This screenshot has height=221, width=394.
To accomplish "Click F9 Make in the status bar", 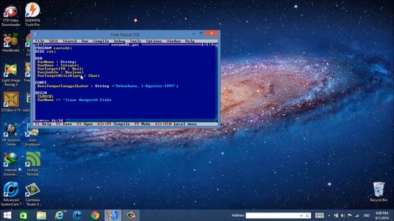I will coord(142,124).
